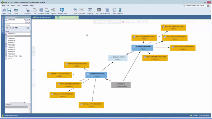Image resolution: width=212 pixels, height=119 pixels.
Task: Open the Tools menu
Action: click(x=19, y=6)
